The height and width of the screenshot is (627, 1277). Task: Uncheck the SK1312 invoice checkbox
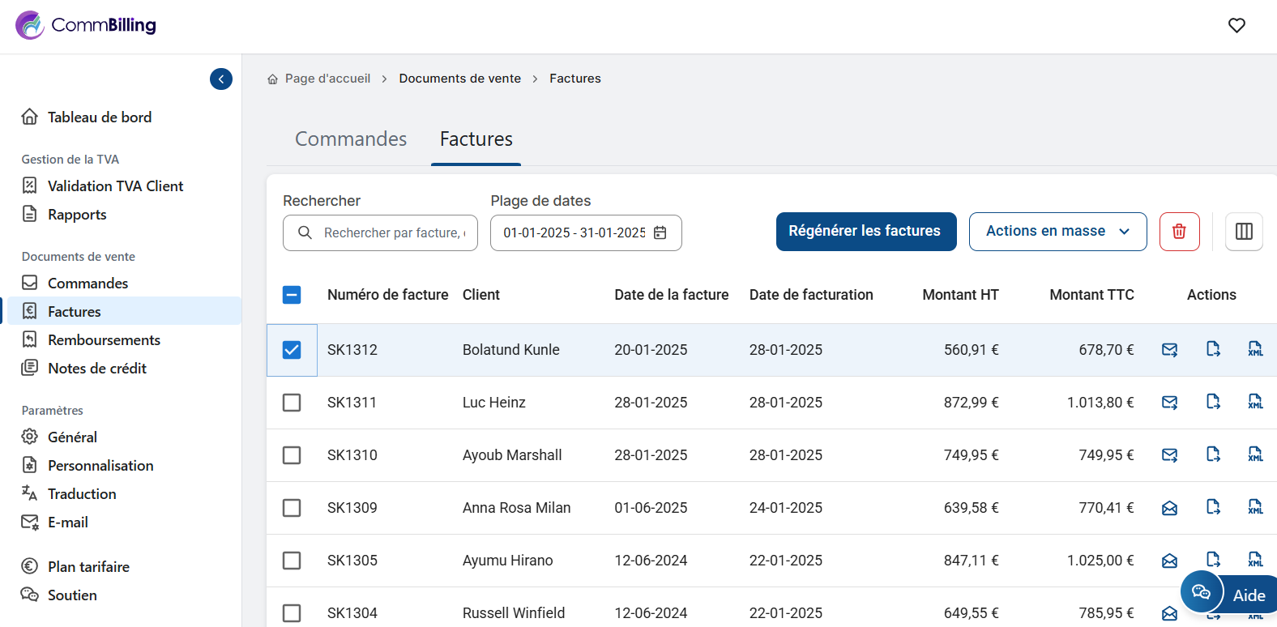coord(292,350)
